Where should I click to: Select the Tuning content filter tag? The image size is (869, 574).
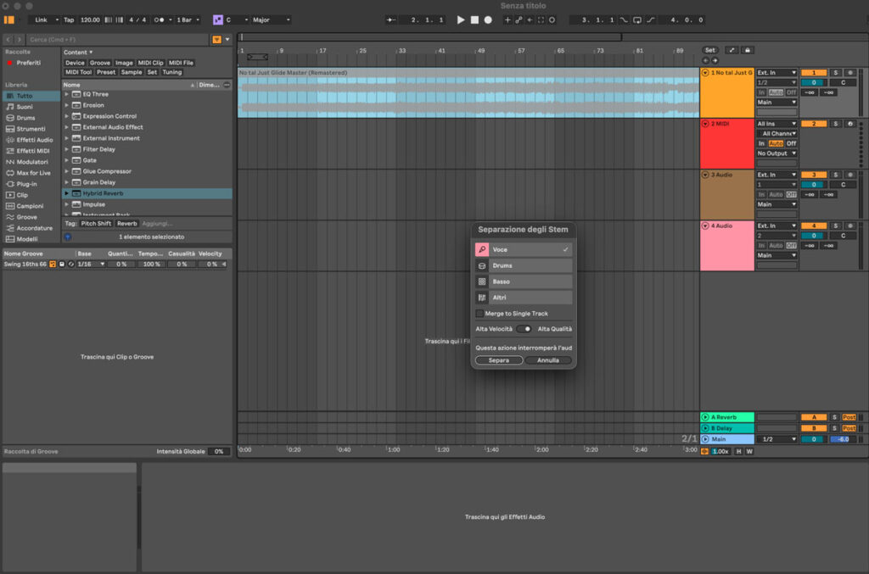[171, 73]
